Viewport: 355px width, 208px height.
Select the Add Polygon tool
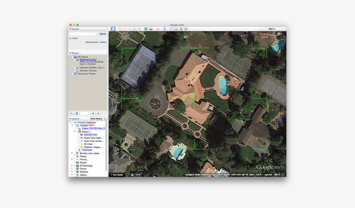point(125,29)
